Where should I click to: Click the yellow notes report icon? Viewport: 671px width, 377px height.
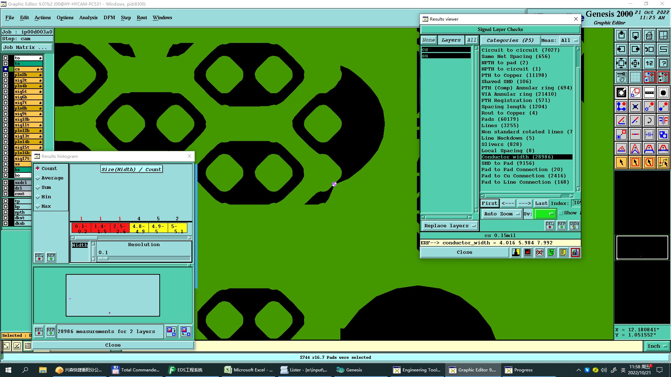563,252
